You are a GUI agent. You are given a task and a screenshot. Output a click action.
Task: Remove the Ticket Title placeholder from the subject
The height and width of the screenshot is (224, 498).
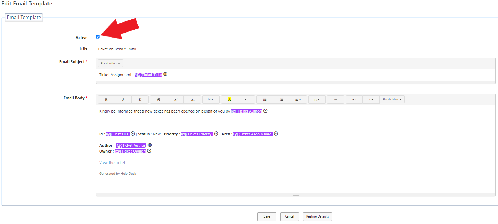[165, 74]
